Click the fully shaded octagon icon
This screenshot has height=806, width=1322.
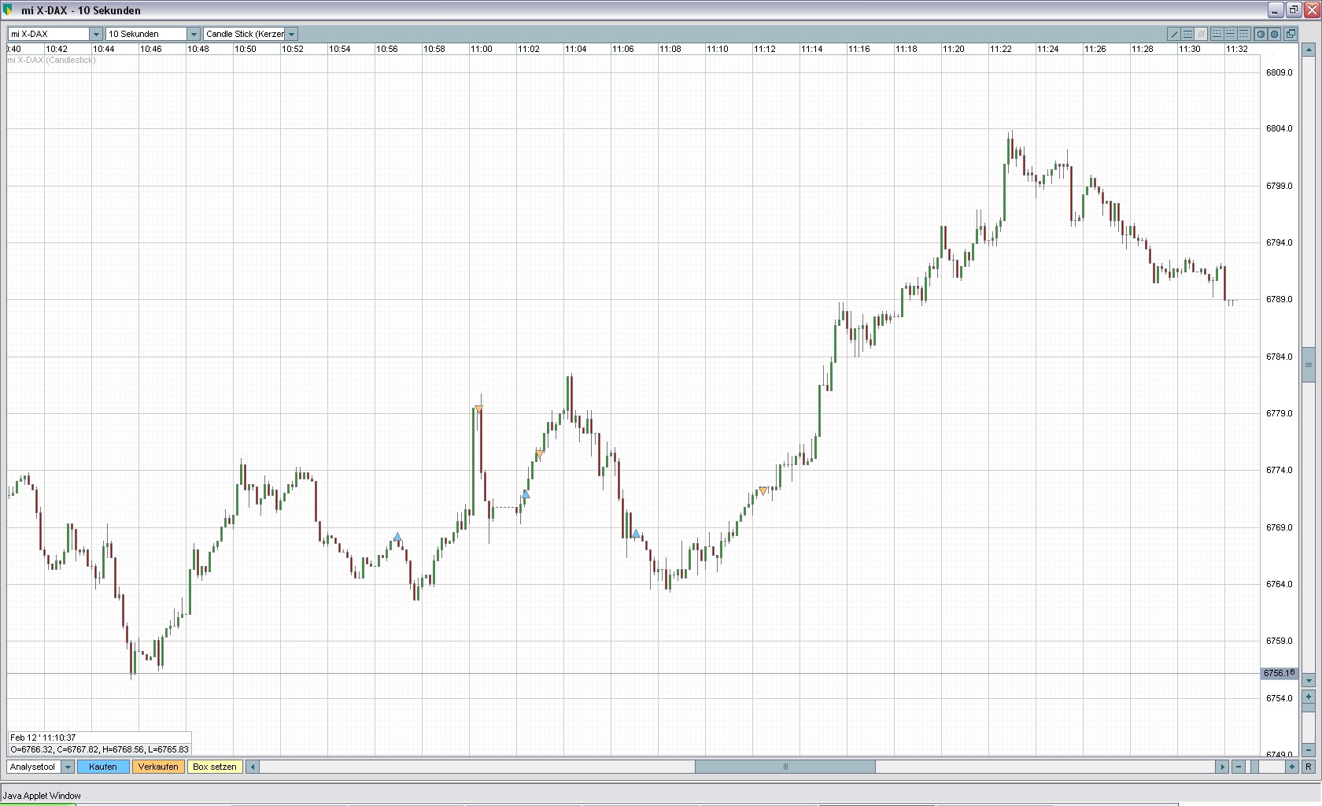[1274, 34]
